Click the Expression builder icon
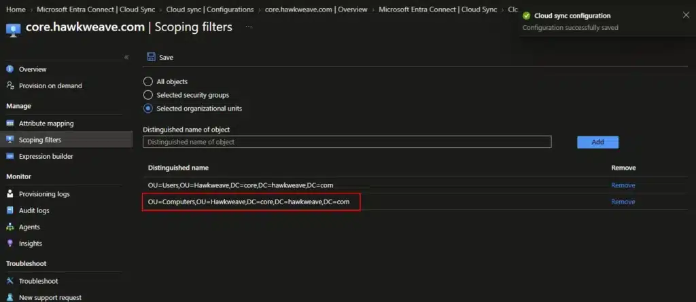Viewport: 696px width, 302px height. point(10,156)
